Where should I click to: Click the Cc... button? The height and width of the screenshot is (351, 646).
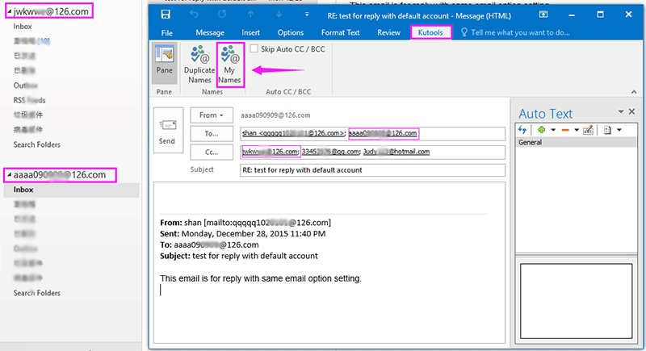tap(212, 153)
